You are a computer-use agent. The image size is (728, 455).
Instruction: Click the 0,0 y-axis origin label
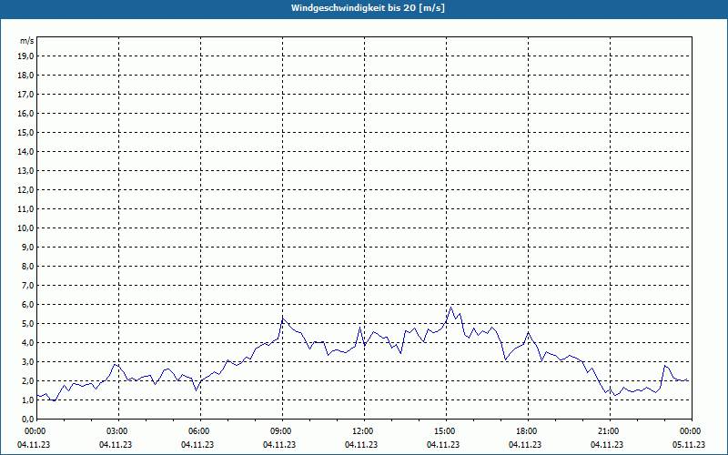click(x=26, y=419)
